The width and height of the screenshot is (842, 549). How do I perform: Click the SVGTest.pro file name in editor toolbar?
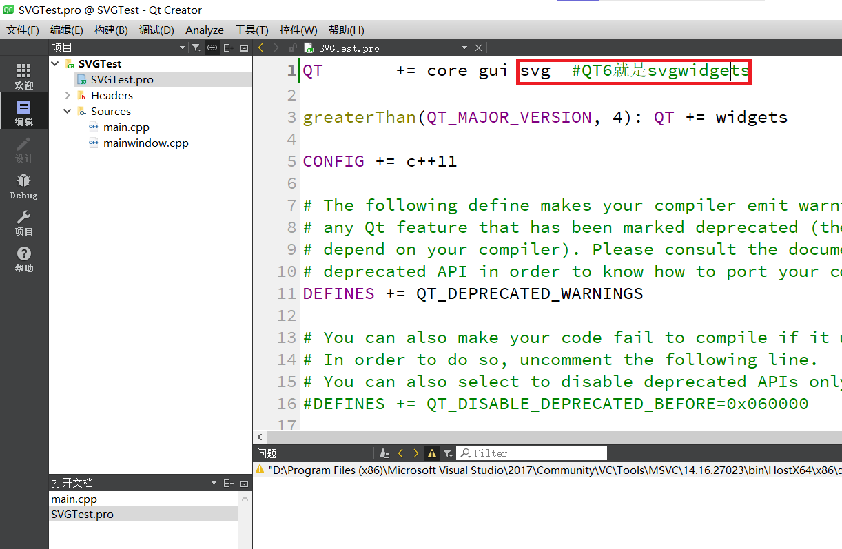349,48
